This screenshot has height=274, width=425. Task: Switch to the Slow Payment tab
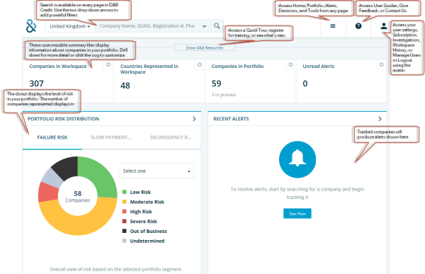tap(111, 137)
